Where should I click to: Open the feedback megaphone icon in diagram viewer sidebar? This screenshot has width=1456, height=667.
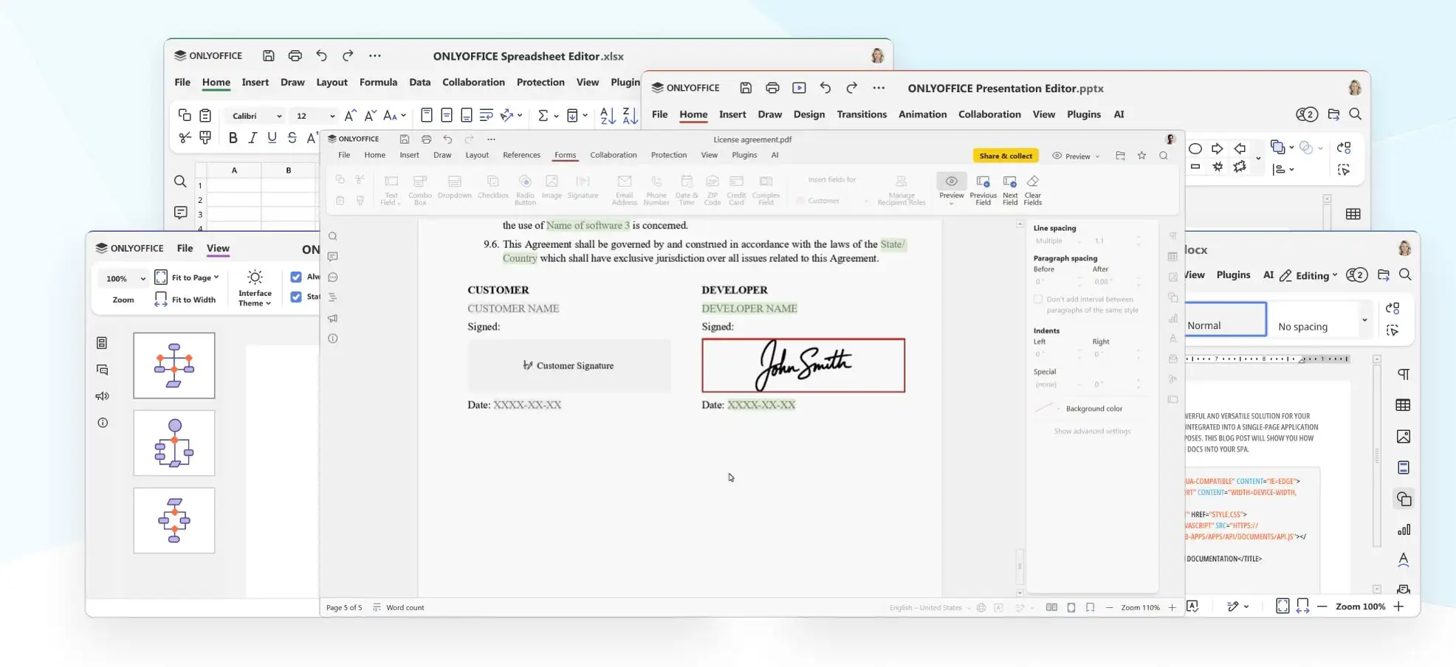point(103,396)
